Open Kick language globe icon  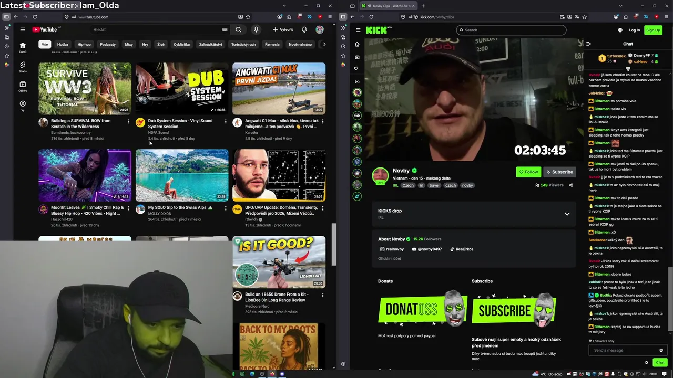tap(620, 30)
